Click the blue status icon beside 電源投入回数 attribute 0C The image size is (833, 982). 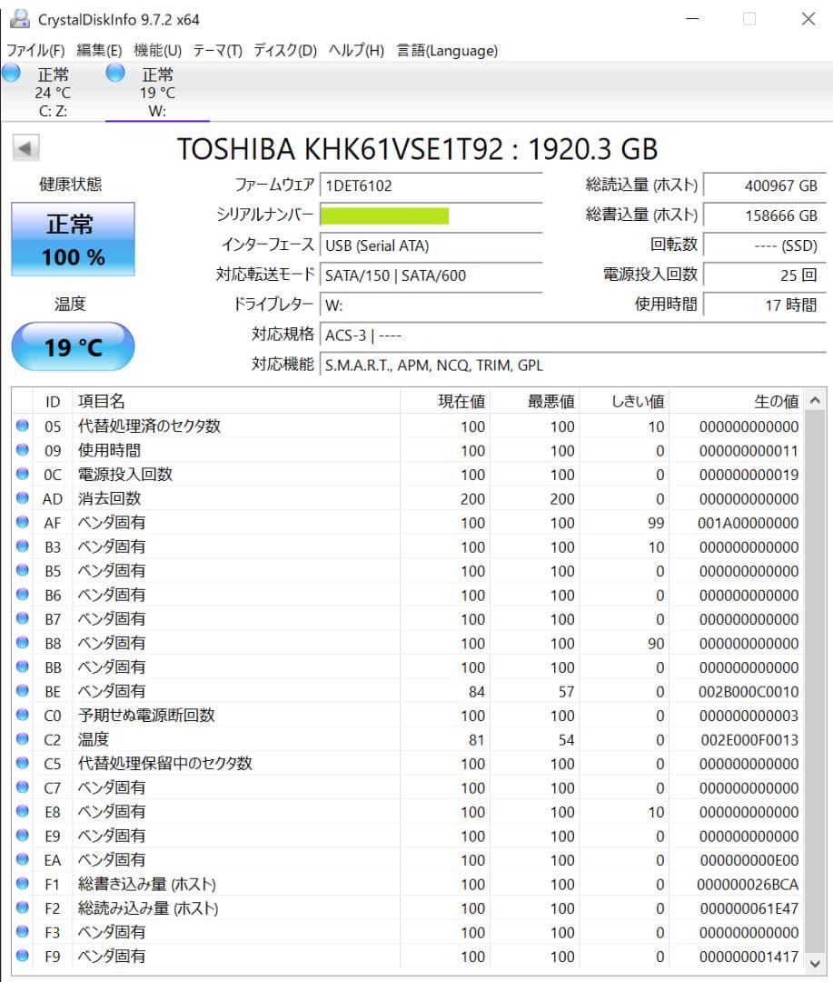click(x=21, y=474)
